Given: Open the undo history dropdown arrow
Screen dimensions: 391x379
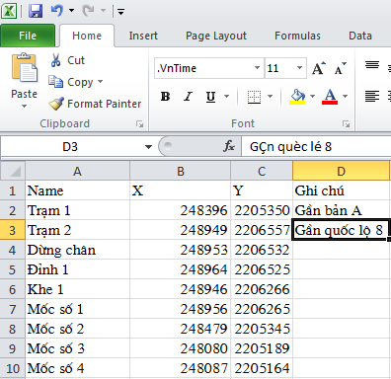Looking at the screenshot, I should point(71,11).
